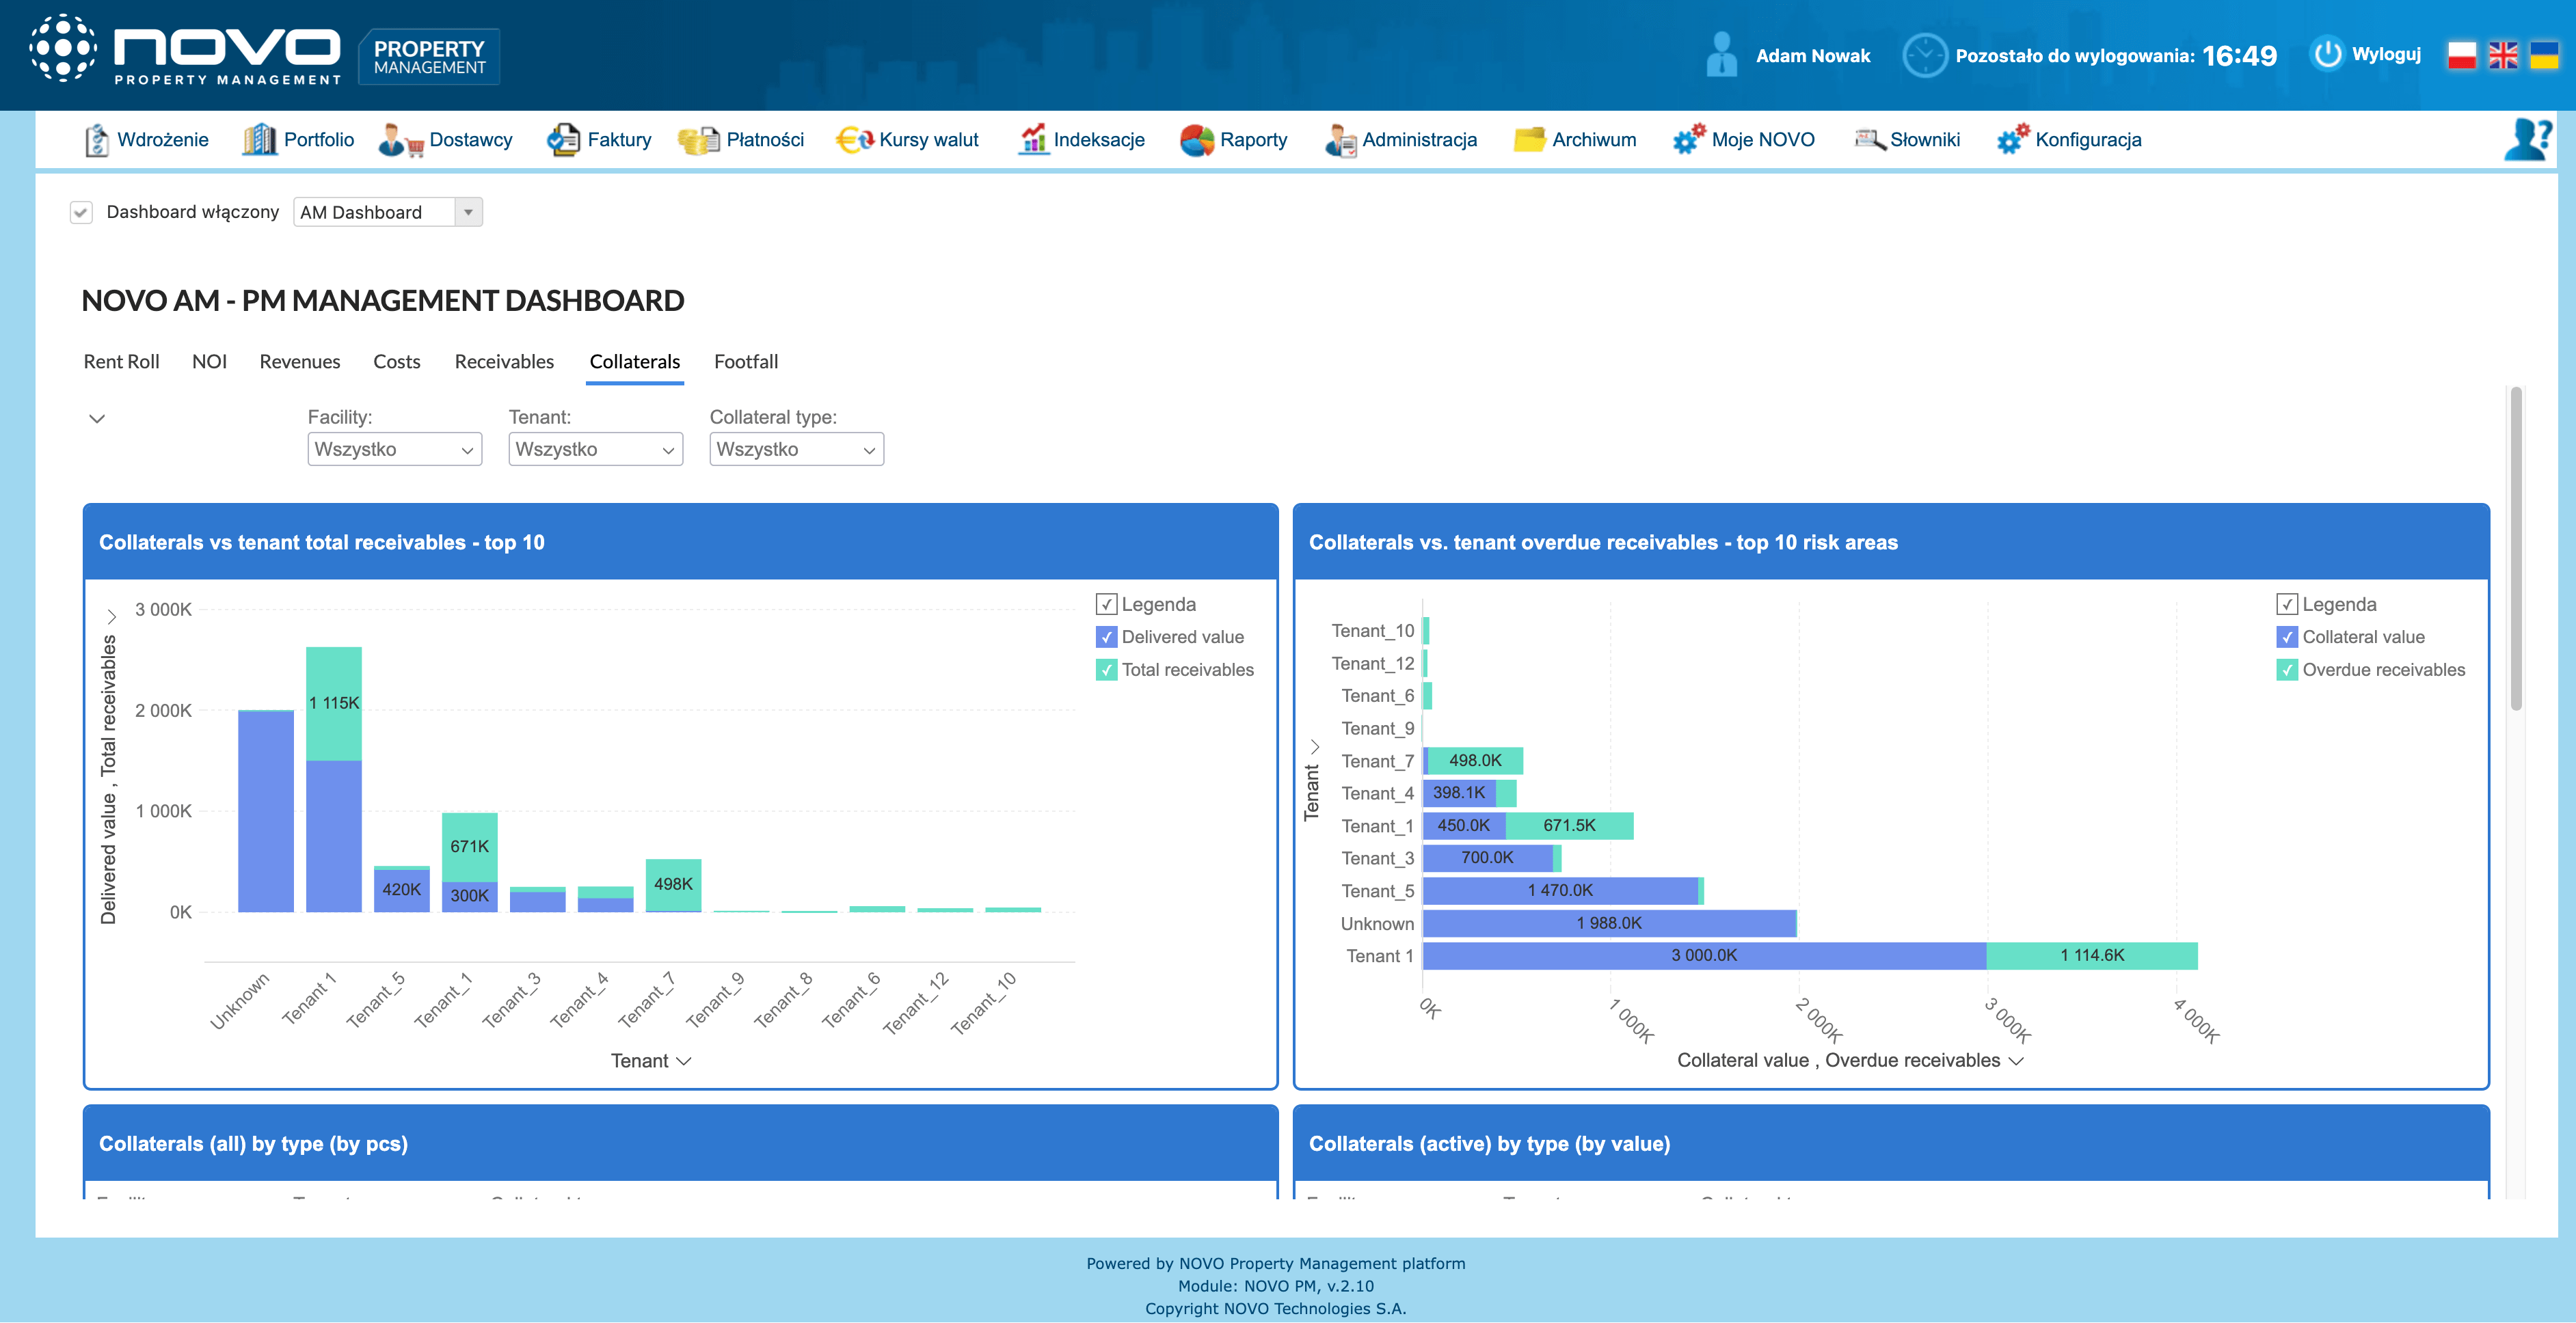Image resolution: width=2576 pixels, height=1323 pixels.
Task: Open the Portfolio buildings icon
Action: tap(259, 140)
